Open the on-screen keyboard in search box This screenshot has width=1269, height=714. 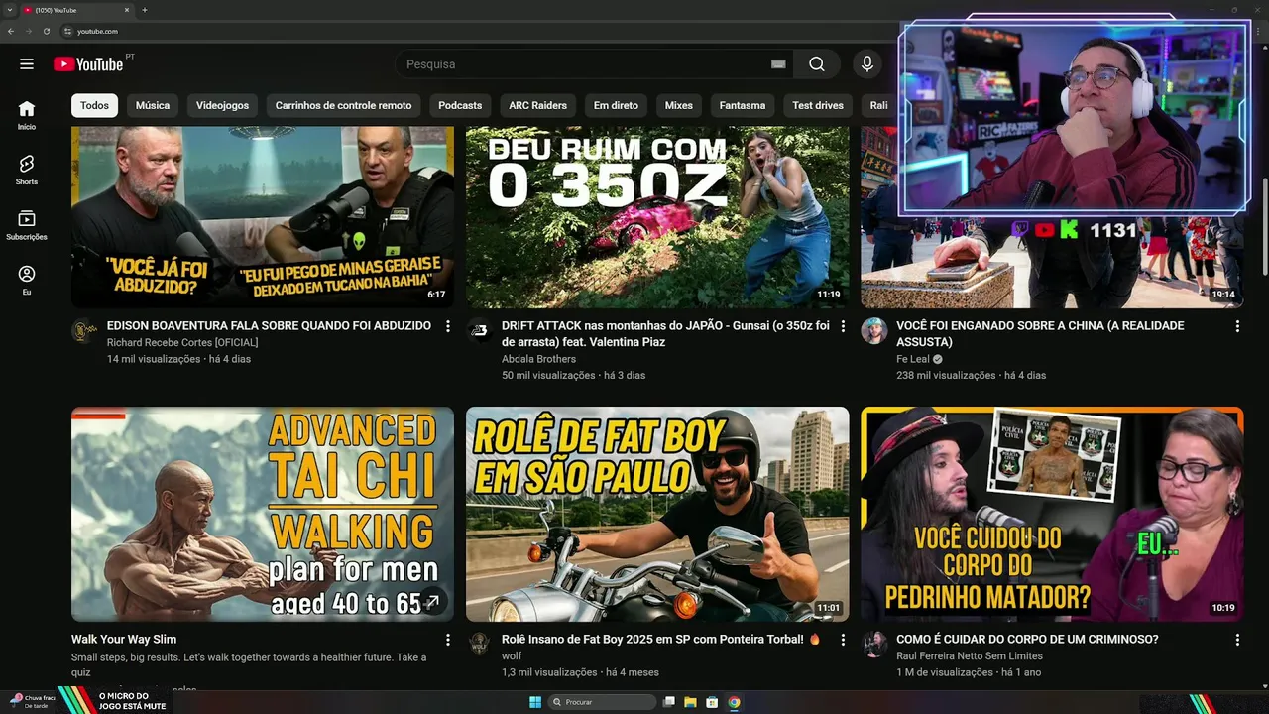[x=778, y=64]
